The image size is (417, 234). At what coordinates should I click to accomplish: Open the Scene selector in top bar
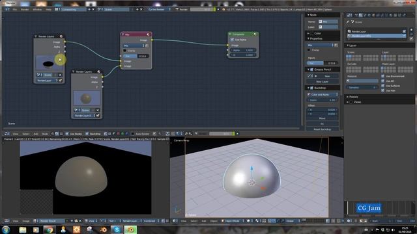[x=117, y=9]
